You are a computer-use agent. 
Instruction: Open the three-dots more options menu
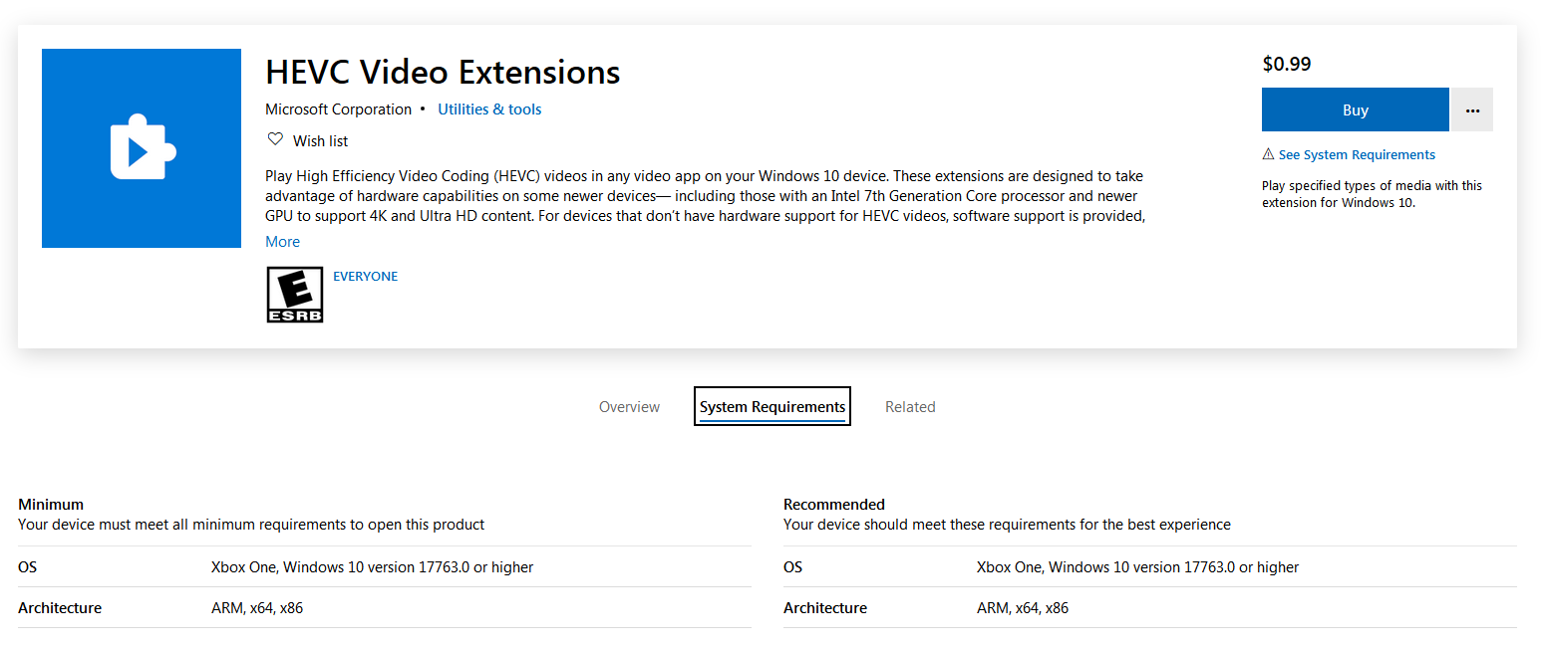(x=1472, y=110)
